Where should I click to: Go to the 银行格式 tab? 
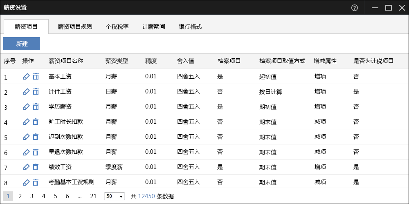190,27
